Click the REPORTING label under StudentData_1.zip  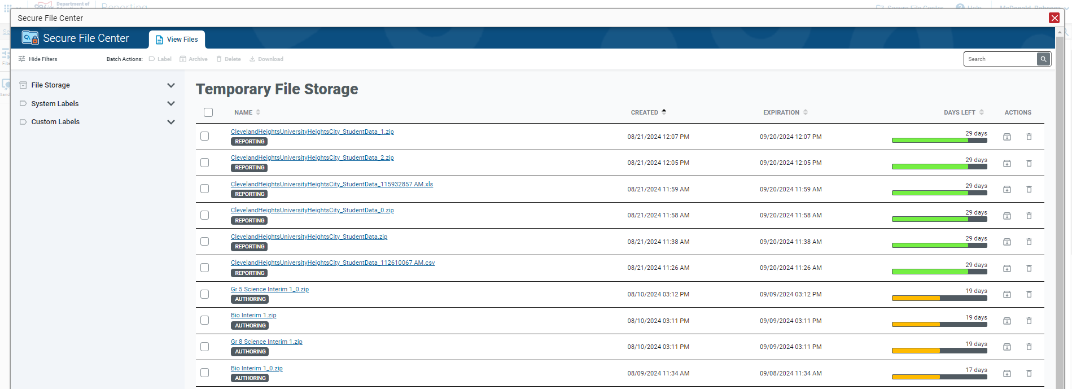point(250,142)
